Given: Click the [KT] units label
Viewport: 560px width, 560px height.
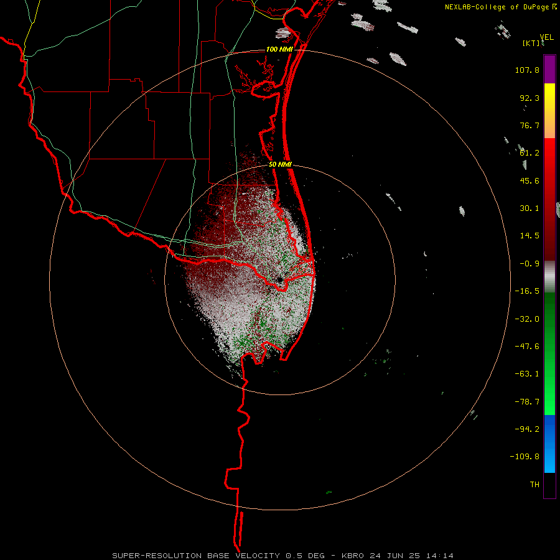Looking at the screenshot, I should [x=531, y=43].
